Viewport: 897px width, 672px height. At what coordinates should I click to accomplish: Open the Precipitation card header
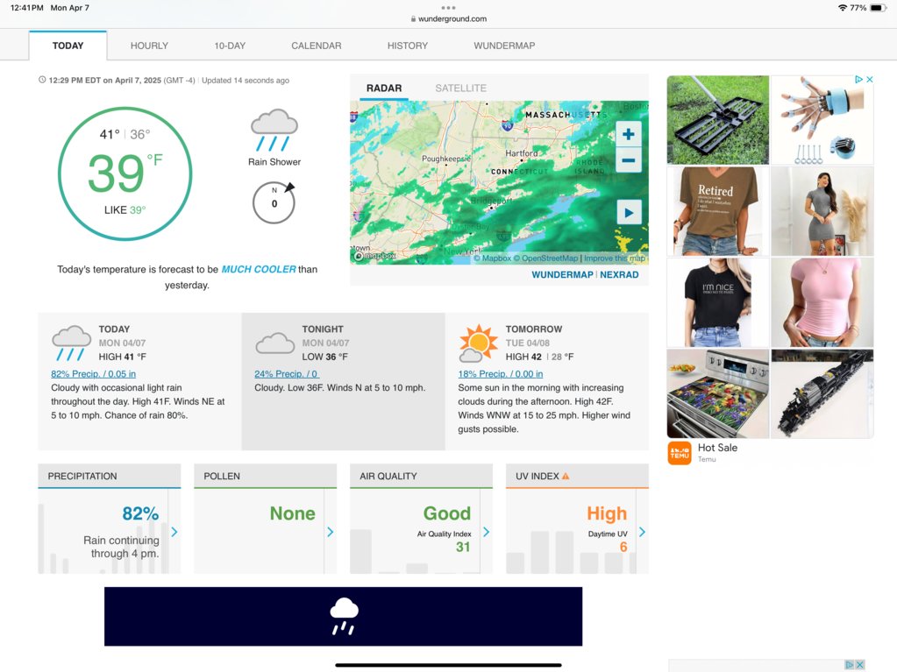(110, 476)
